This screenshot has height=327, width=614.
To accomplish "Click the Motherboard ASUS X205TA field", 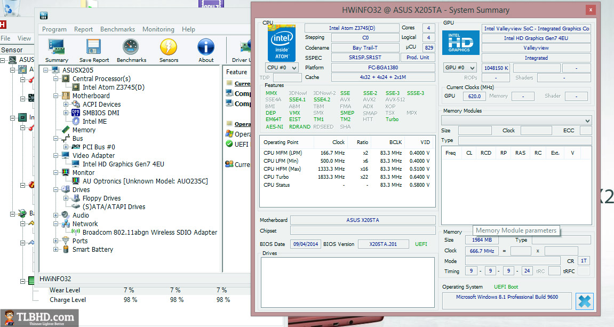I will click(363, 220).
